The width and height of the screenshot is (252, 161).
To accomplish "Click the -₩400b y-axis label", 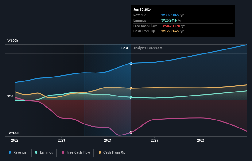I will pyautogui.click(x=13, y=133).
